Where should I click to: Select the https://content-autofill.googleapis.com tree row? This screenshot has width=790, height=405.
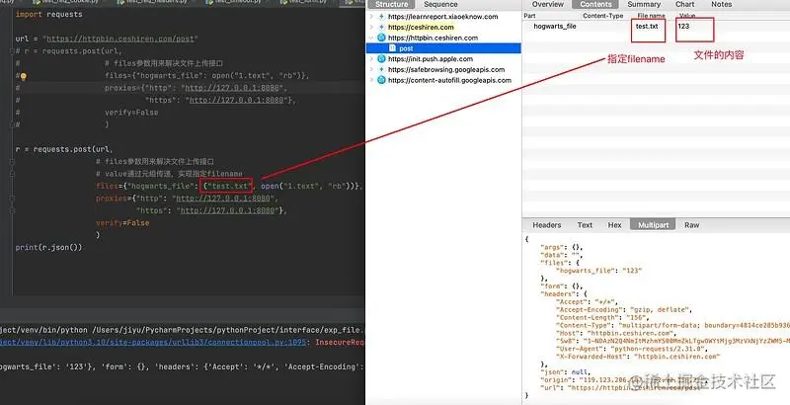pyautogui.click(x=443, y=80)
